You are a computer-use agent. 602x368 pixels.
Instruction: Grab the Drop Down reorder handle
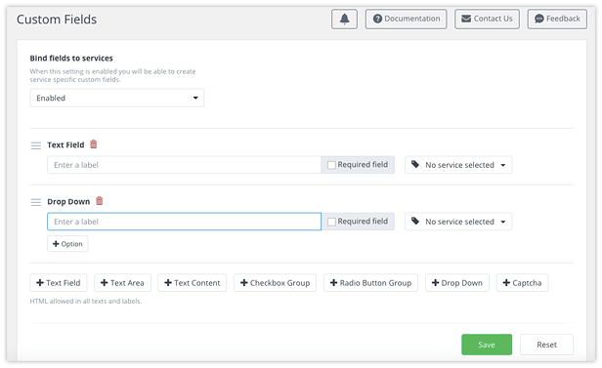tap(36, 202)
